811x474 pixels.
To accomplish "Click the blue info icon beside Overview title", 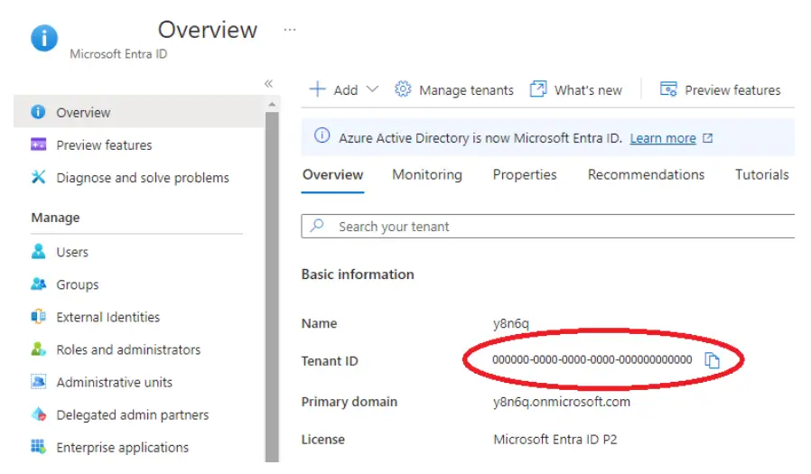I will (x=44, y=38).
